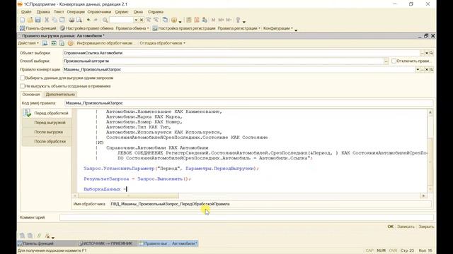Screen dimensions: 453x254
Task: Open the Справка menu
Action: point(156,12)
